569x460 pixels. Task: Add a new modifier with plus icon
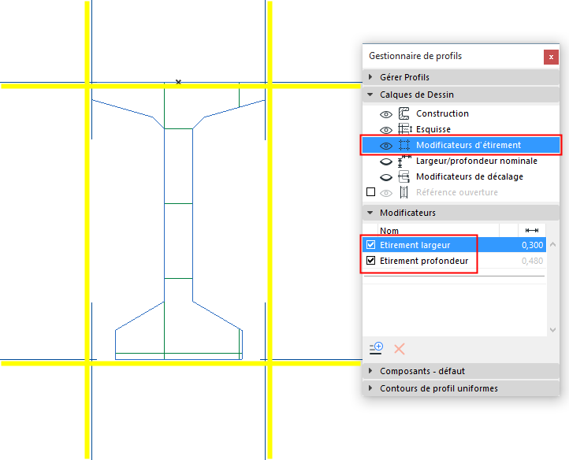click(x=376, y=348)
